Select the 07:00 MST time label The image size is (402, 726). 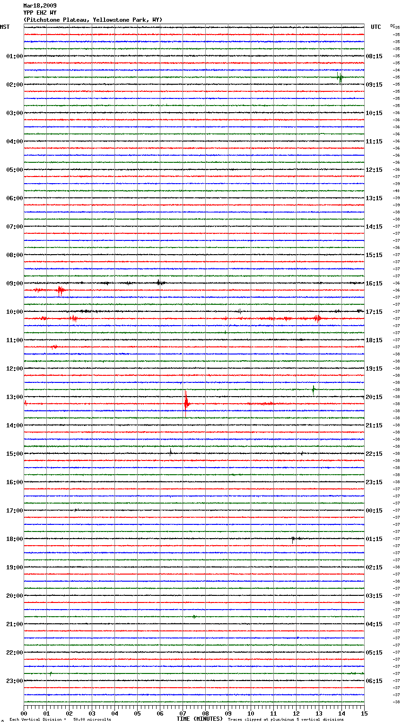point(14,227)
